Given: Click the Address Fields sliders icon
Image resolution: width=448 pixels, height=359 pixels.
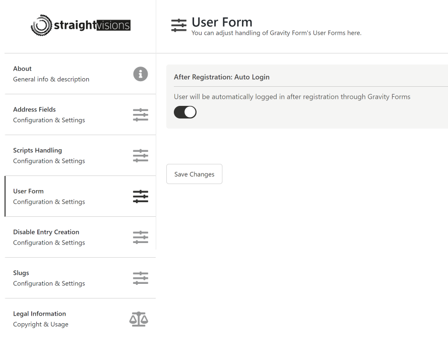Looking at the screenshot, I should coord(140,115).
